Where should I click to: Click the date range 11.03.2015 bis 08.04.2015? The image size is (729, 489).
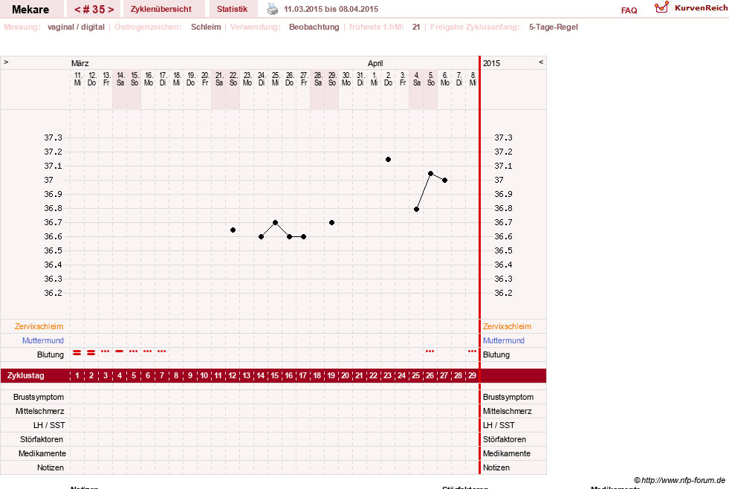(x=331, y=9)
